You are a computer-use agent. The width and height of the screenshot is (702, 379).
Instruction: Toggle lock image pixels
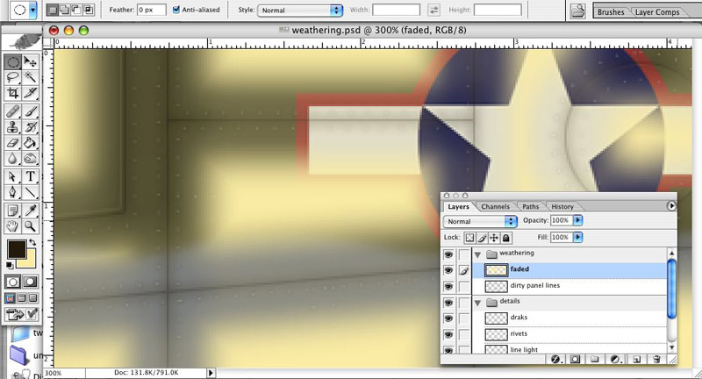(x=482, y=238)
